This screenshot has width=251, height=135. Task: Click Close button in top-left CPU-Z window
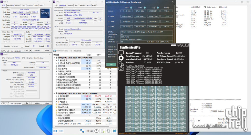[x=47, y=51]
